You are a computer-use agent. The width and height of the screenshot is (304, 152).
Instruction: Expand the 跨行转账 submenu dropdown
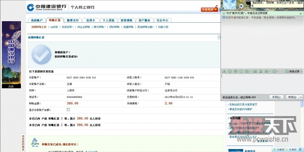[x=100, y=27]
